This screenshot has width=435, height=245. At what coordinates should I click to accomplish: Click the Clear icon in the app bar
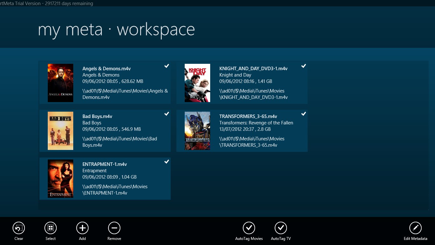[18, 228]
